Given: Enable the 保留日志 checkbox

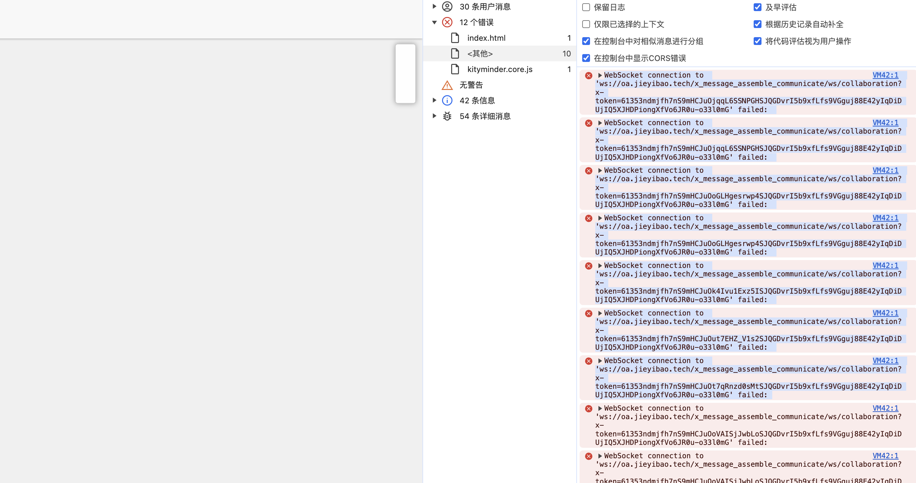Looking at the screenshot, I should (586, 7).
